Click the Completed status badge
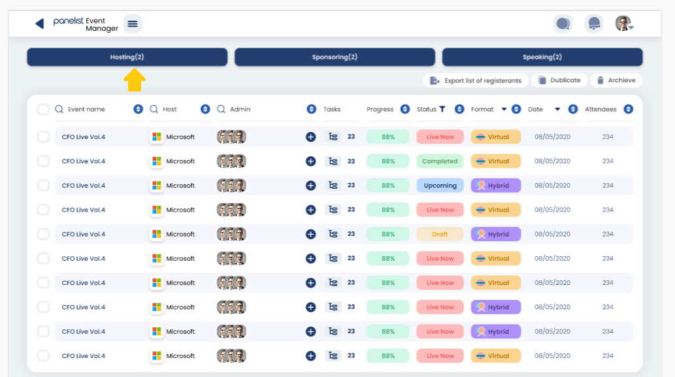Image resolution: width=675 pixels, height=377 pixels. [x=440, y=161]
